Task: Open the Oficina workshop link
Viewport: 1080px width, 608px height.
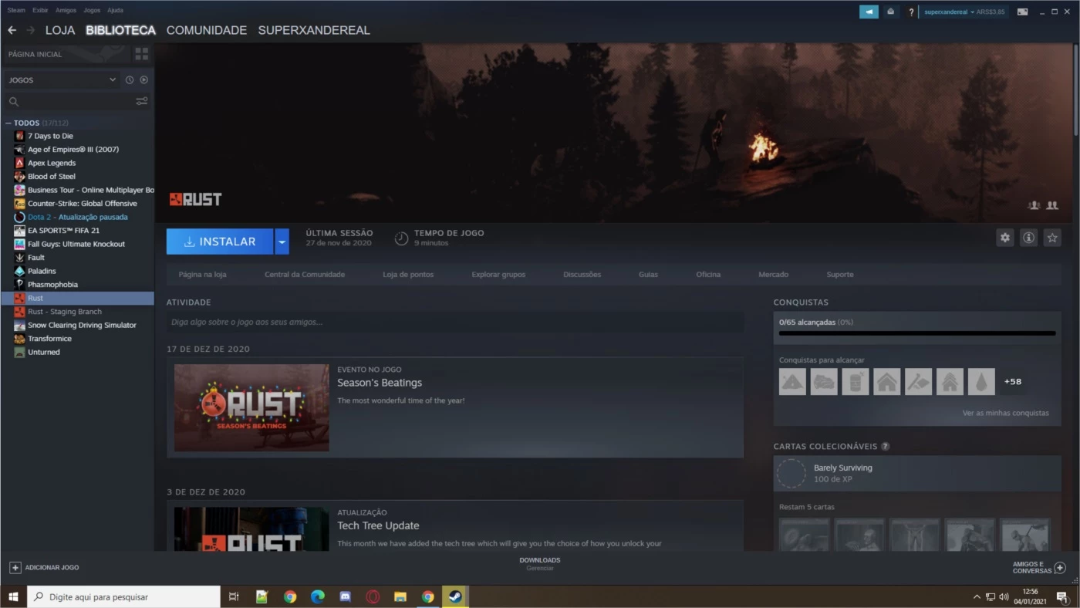Action: 708,275
